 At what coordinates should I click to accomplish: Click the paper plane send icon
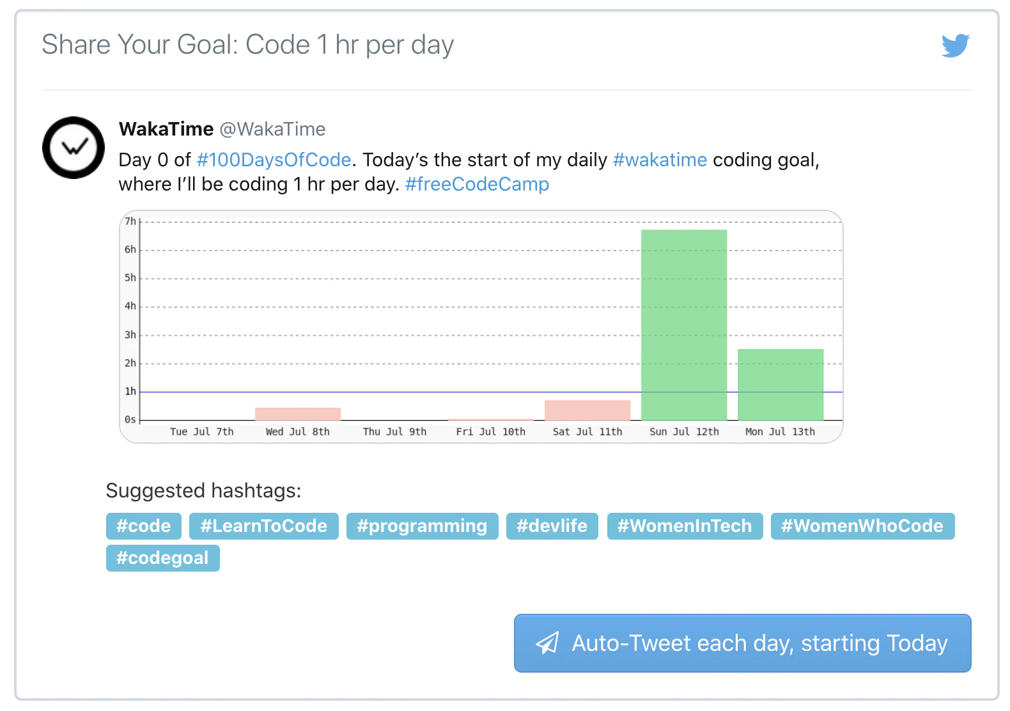click(x=547, y=643)
